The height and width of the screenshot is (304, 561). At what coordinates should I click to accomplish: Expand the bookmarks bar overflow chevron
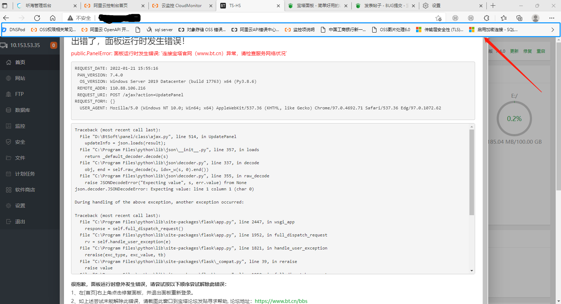pos(553,30)
